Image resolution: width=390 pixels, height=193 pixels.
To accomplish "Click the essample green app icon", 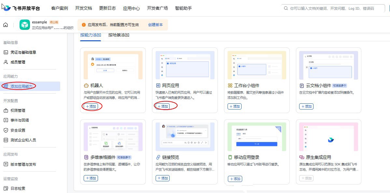I will [x=25, y=25].
